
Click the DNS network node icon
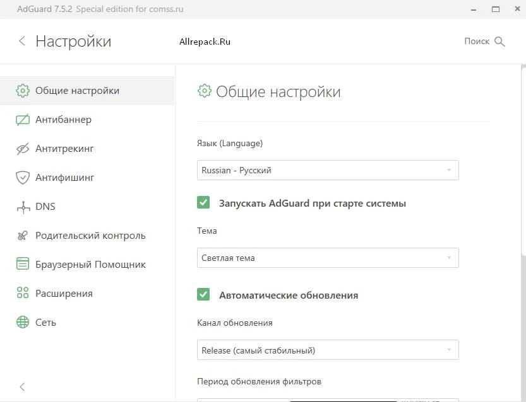pyautogui.click(x=23, y=207)
